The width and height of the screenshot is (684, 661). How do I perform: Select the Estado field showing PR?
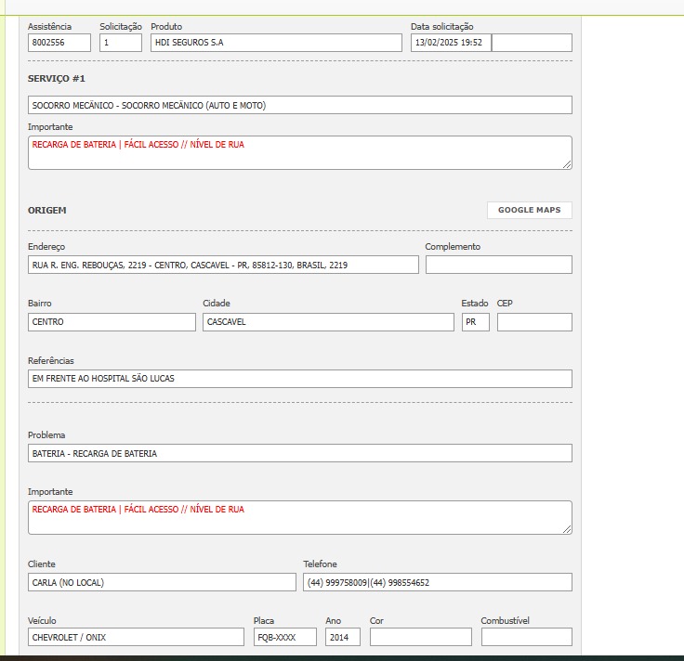click(x=475, y=322)
